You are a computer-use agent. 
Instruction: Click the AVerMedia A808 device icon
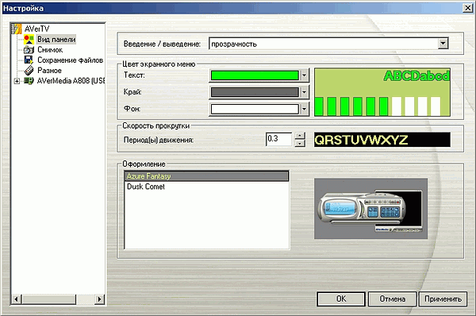29,81
